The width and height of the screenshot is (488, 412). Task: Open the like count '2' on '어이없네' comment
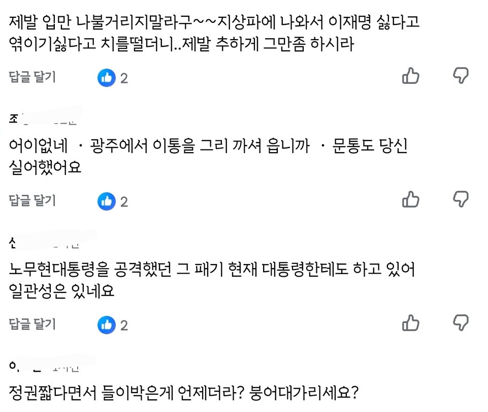coord(124,202)
